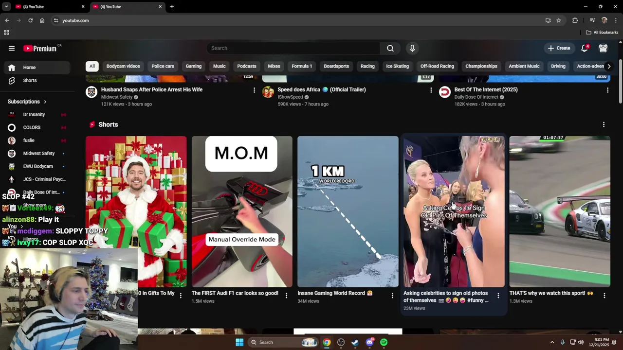Select the Formula 1 chip
The width and height of the screenshot is (623, 350).
[302, 66]
